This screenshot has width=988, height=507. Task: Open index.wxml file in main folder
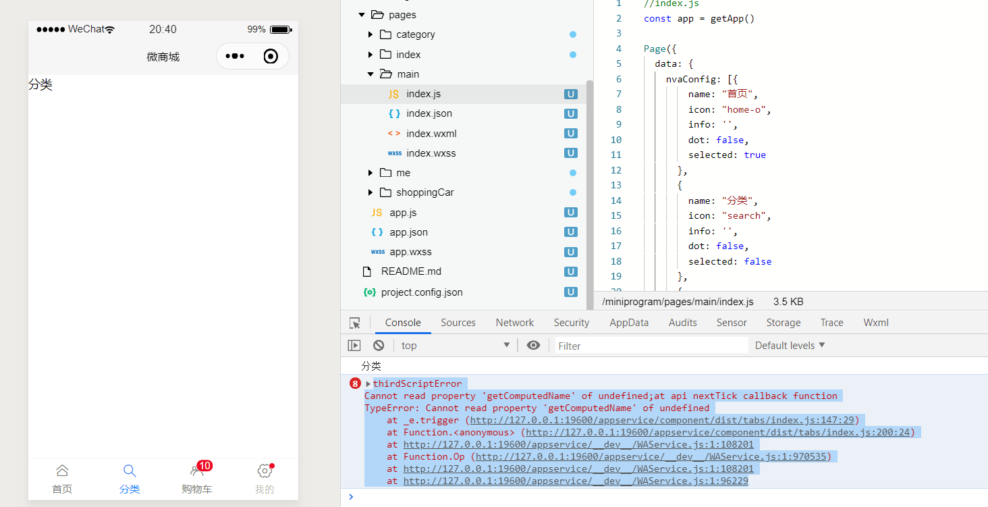(x=431, y=134)
